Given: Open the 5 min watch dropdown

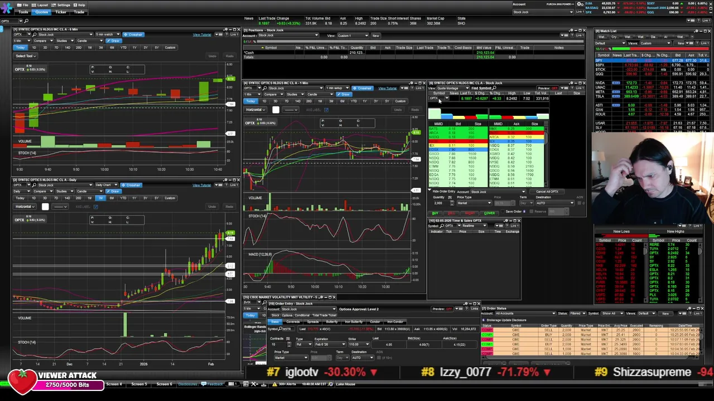Looking at the screenshot, I should (x=108, y=35).
